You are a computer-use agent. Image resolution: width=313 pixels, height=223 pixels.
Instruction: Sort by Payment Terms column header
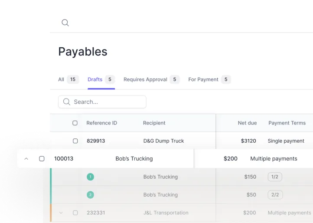[x=287, y=123]
